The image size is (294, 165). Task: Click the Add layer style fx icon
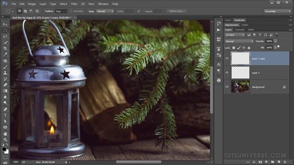point(254,162)
